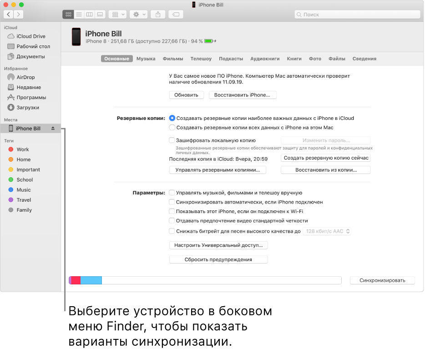The height and width of the screenshot is (353, 425).
Task: Open AirDrop in sidebar
Action: (30, 77)
